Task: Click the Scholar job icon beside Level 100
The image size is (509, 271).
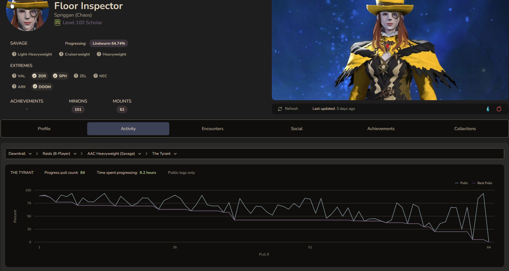Action: (57, 23)
